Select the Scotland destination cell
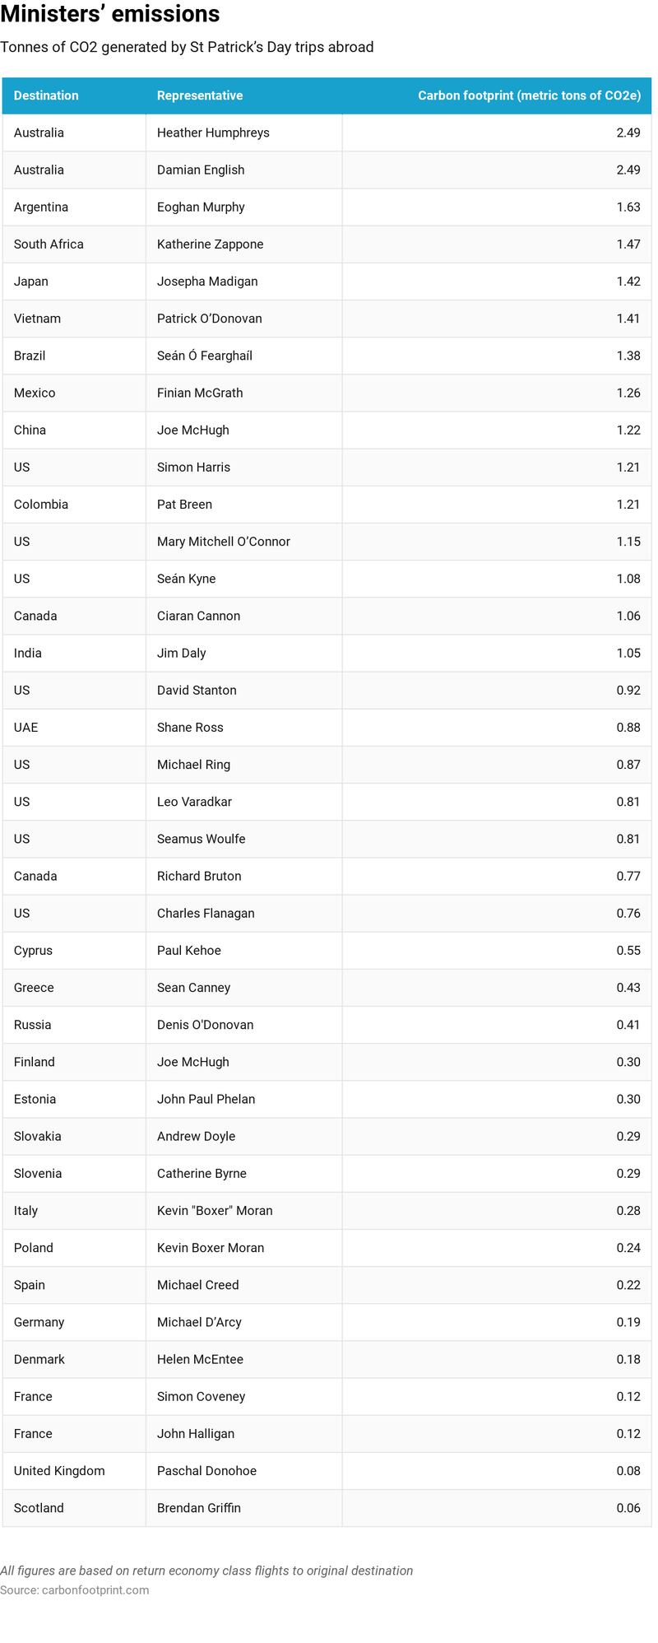The width and height of the screenshot is (658, 1643). coord(39,1507)
